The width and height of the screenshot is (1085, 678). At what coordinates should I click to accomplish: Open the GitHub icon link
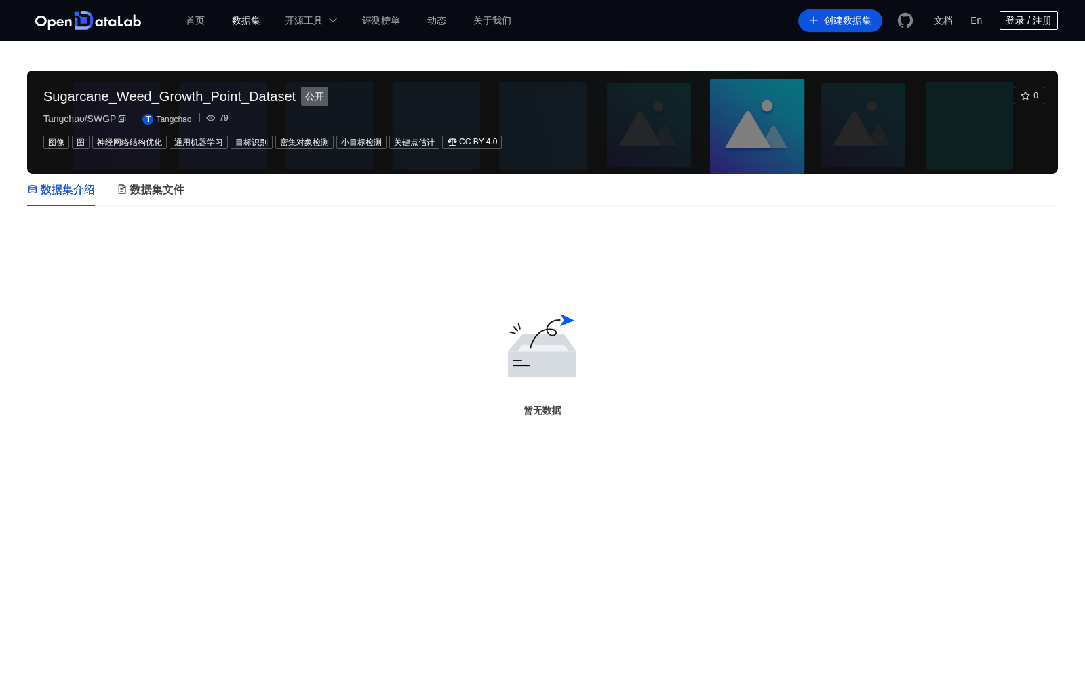905,20
